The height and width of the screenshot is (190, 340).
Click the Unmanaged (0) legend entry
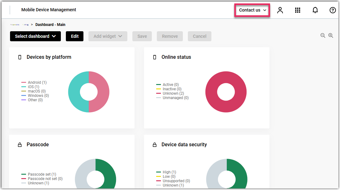pyautogui.click(x=173, y=98)
